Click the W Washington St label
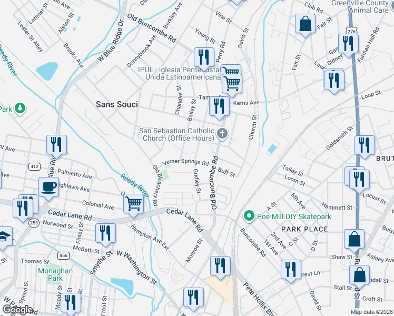This screenshot has height=316, width=394. [137, 268]
